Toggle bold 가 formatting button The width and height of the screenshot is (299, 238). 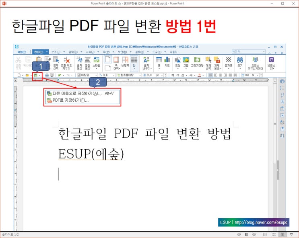point(173,75)
